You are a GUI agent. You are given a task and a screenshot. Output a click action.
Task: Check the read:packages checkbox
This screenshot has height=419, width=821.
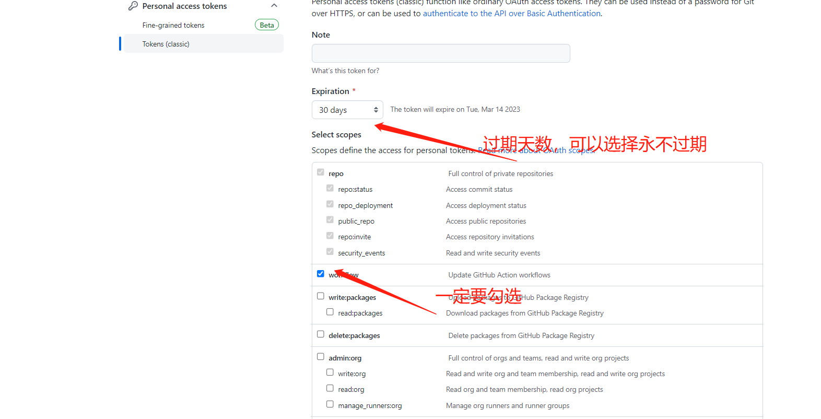click(x=330, y=312)
